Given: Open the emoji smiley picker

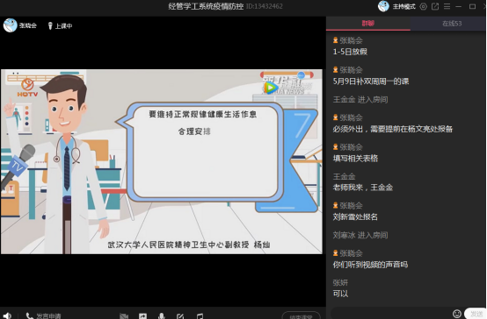Looking at the screenshot, I should (457, 314).
